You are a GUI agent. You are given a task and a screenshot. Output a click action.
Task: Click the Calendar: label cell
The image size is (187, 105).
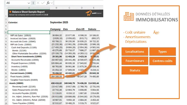click(x=13, y=22)
